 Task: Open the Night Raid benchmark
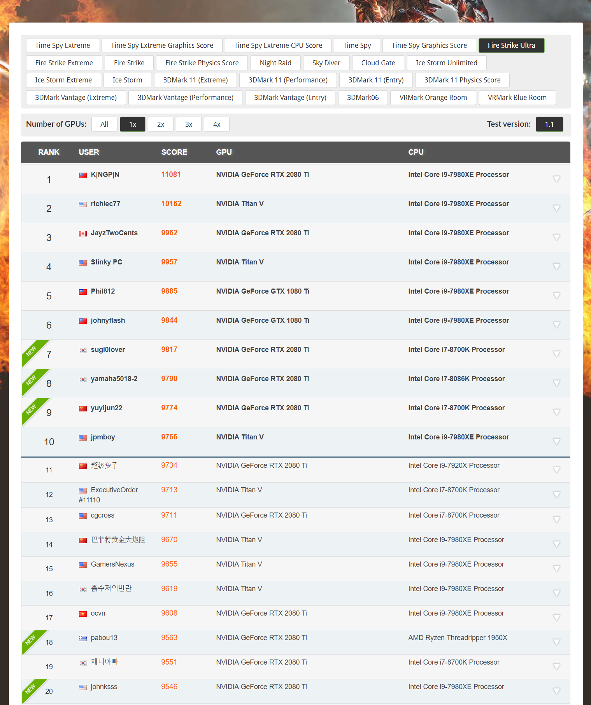(275, 63)
